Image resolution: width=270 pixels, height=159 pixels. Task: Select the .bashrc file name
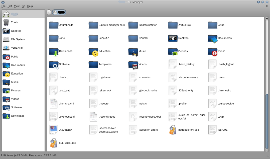point(64,77)
